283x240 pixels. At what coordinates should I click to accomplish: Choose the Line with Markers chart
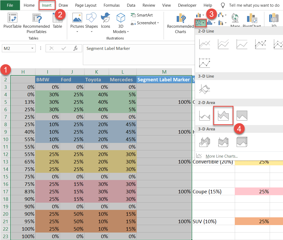[x=260, y=44]
